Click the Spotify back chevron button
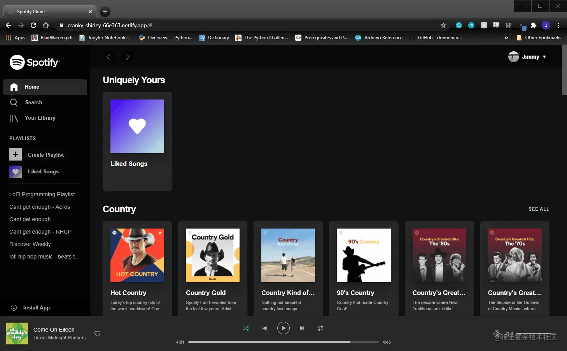Viewport: 567px width, 351px height. [108, 57]
